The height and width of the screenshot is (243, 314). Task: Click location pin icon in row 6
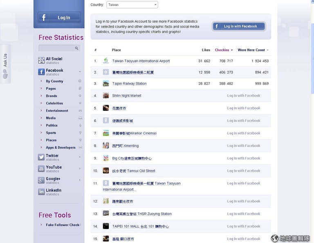[106, 120]
